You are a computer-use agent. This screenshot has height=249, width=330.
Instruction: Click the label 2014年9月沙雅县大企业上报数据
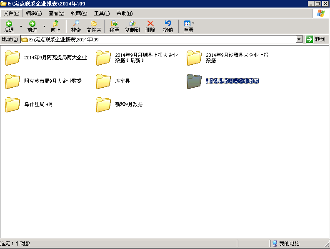[x=237, y=58]
